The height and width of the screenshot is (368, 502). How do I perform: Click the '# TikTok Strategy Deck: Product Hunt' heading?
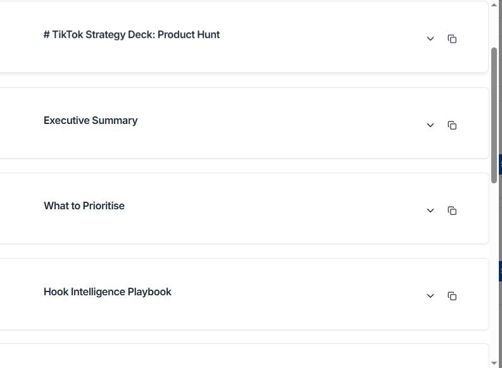tap(132, 35)
